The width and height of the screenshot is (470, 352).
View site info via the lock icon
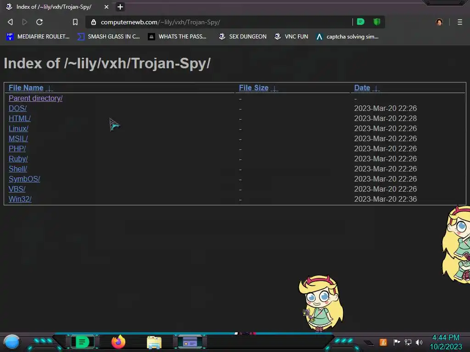pyautogui.click(x=94, y=22)
